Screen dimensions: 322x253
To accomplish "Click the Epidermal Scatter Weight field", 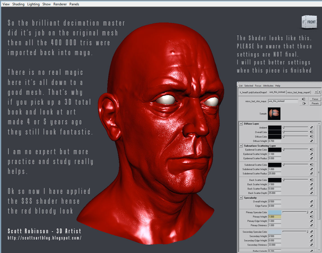I will 274,154.
